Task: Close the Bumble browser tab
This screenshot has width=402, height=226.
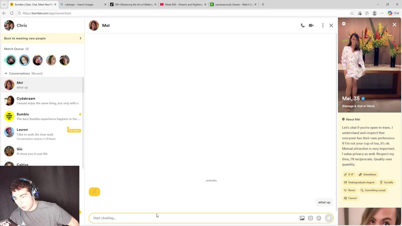Action: (55, 4)
